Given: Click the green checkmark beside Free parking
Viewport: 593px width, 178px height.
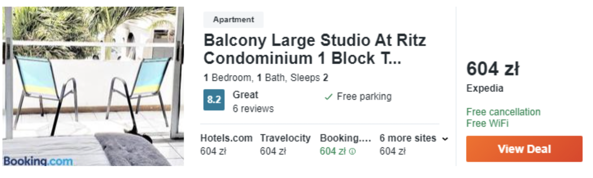Looking at the screenshot, I should pos(328,97).
